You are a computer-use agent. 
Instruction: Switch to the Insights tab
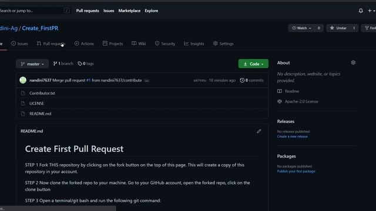[194, 43]
